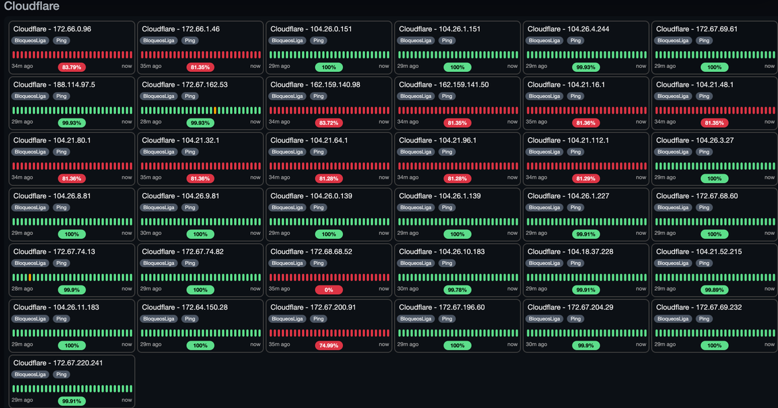The width and height of the screenshot is (778, 408).
Task: Click the red heartbeat bar row for 172.68.68.52
Action: tap(329, 278)
